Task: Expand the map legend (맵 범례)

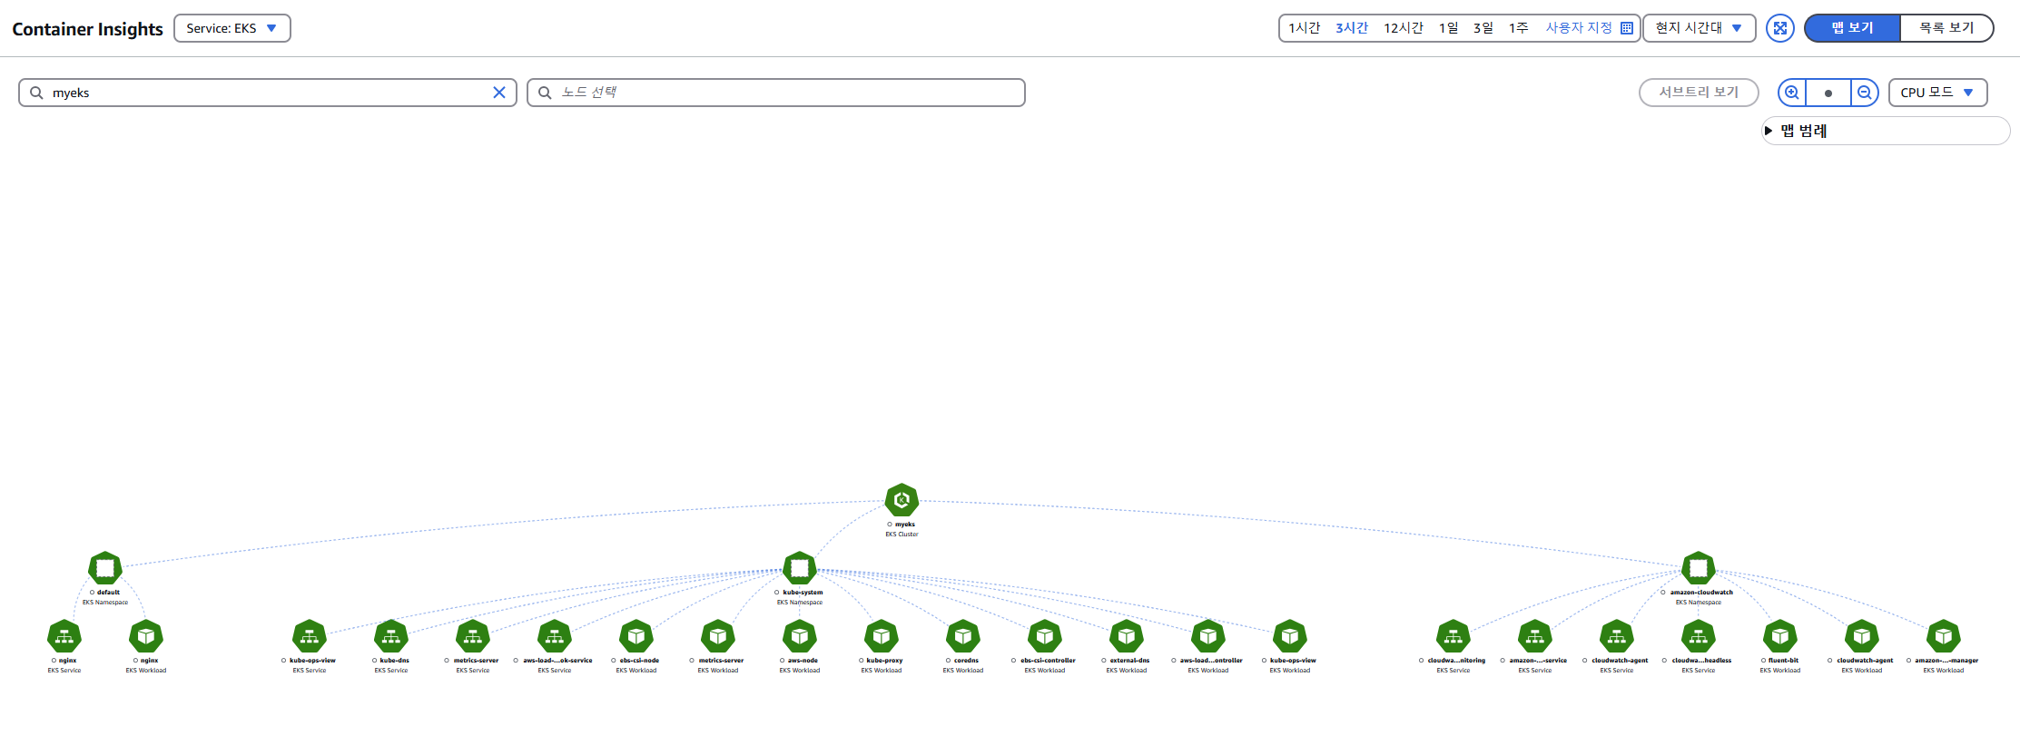Action: click(1886, 131)
